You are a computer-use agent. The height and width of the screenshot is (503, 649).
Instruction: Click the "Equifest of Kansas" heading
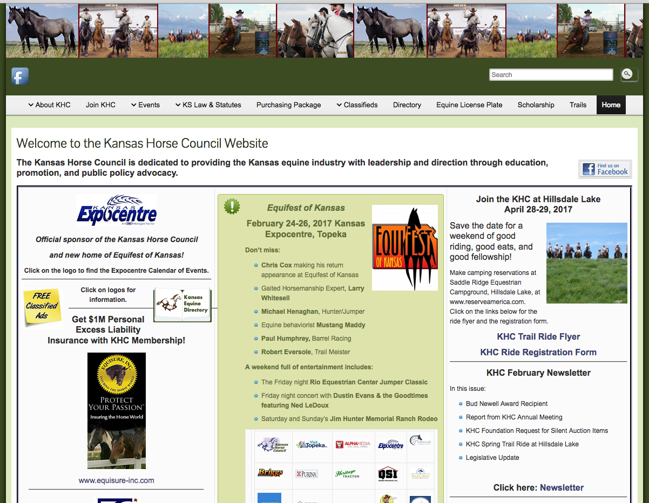306,208
